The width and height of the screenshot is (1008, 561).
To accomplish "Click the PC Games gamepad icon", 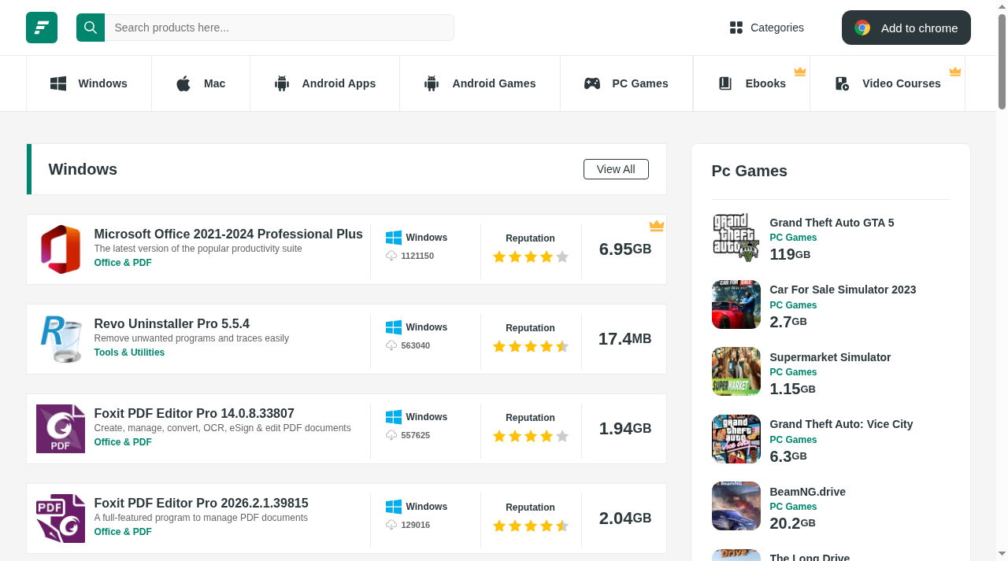I will [592, 83].
